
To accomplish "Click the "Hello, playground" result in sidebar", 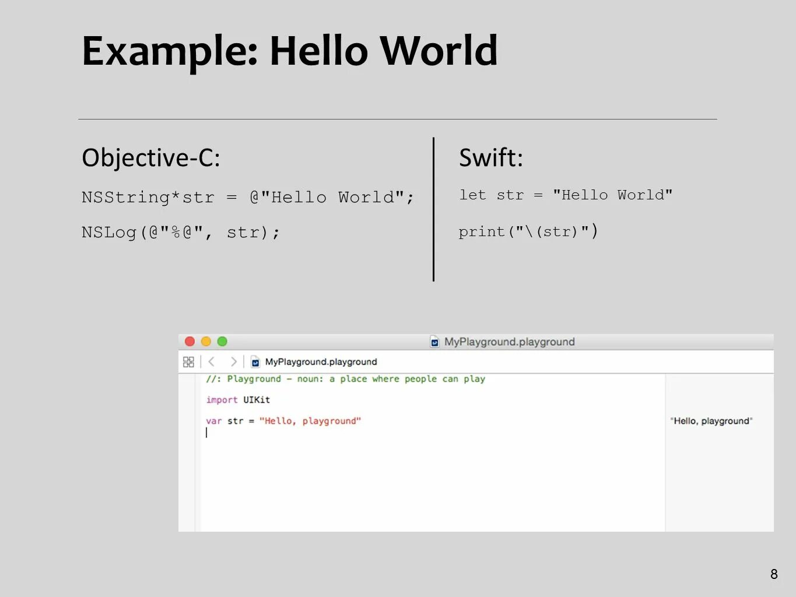I will [711, 421].
